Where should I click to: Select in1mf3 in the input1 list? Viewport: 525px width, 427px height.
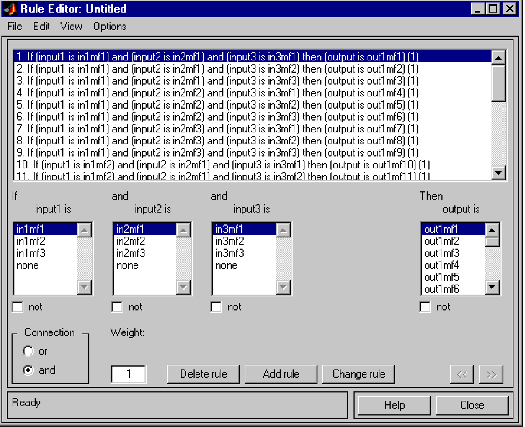coord(45,253)
